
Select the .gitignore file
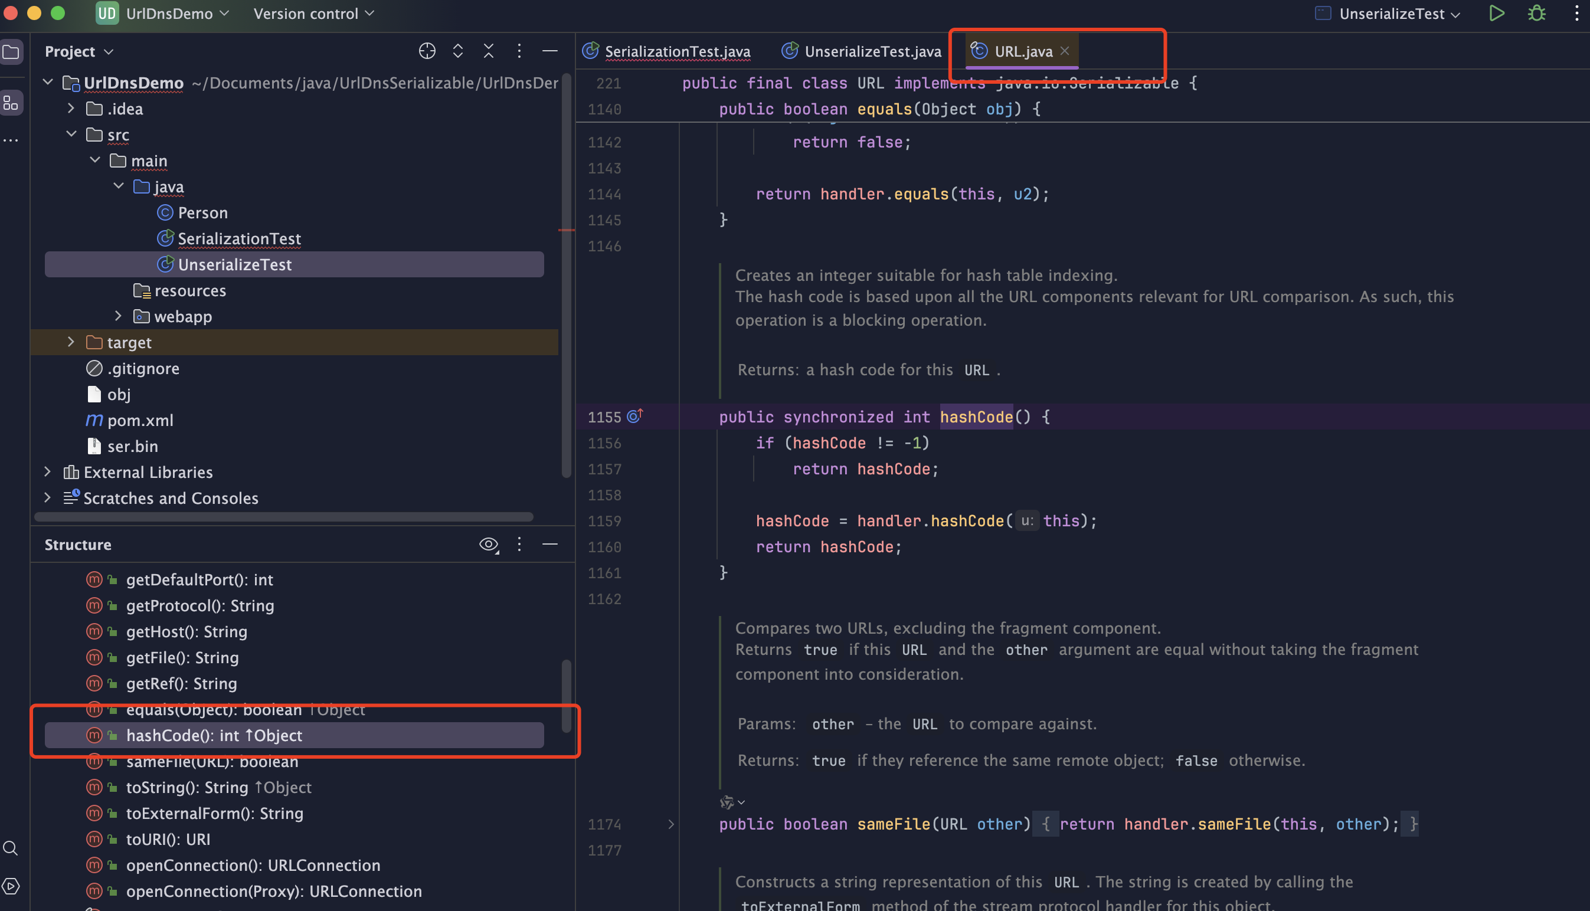[x=133, y=368]
